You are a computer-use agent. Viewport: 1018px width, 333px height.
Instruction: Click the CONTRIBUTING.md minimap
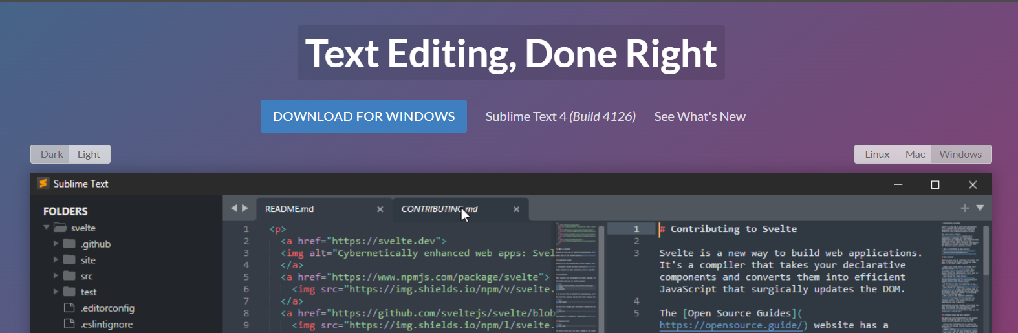click(960, 277)
